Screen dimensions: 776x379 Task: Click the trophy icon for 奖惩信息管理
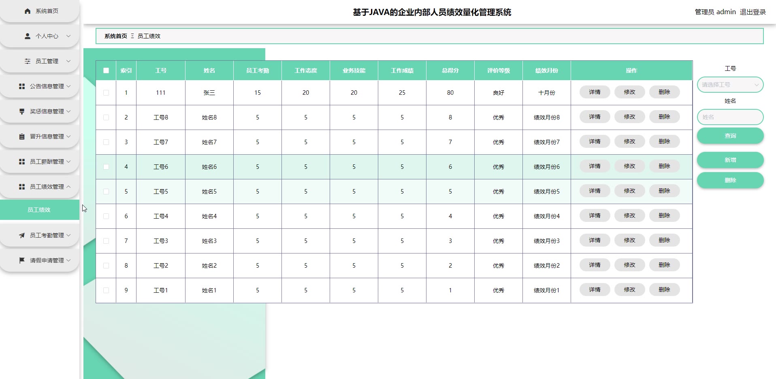point(22,111)
